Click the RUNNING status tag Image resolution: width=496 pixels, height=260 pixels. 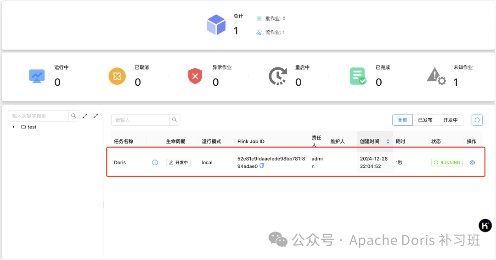tap(447, 162)
